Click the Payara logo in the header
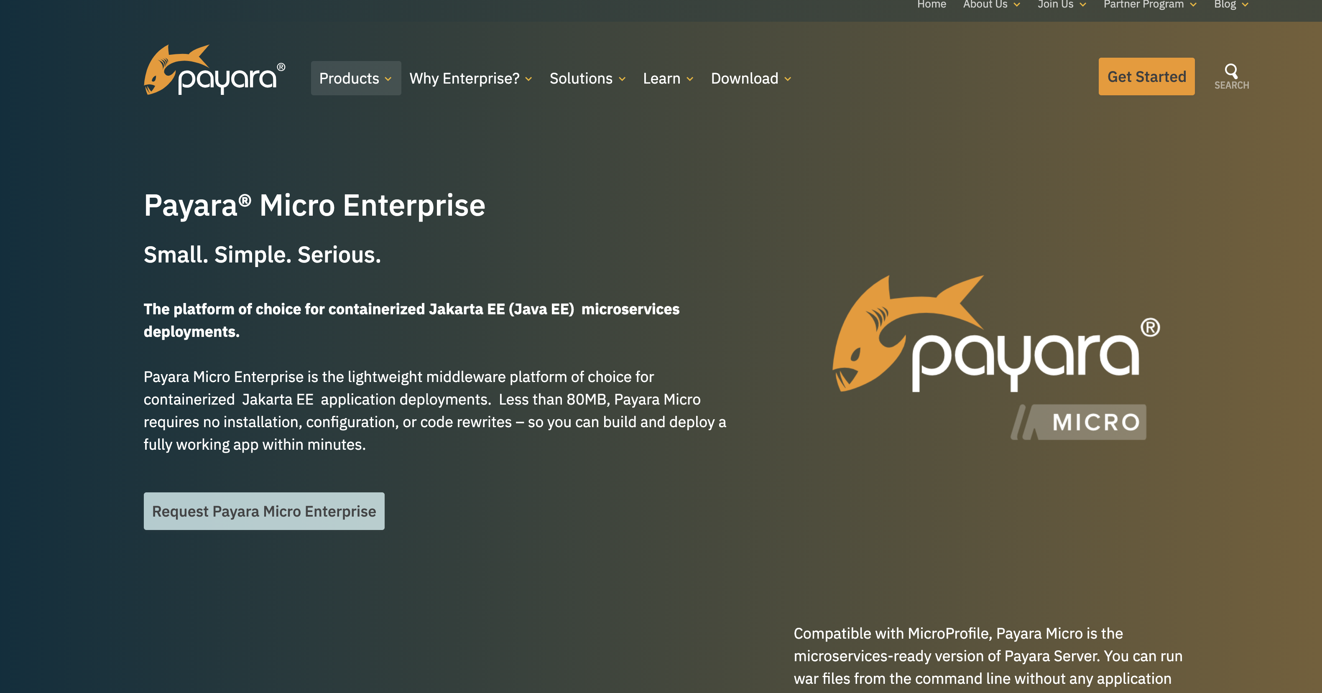The height and width of the screenshot is (693, 1322). [x=214, y=70]
